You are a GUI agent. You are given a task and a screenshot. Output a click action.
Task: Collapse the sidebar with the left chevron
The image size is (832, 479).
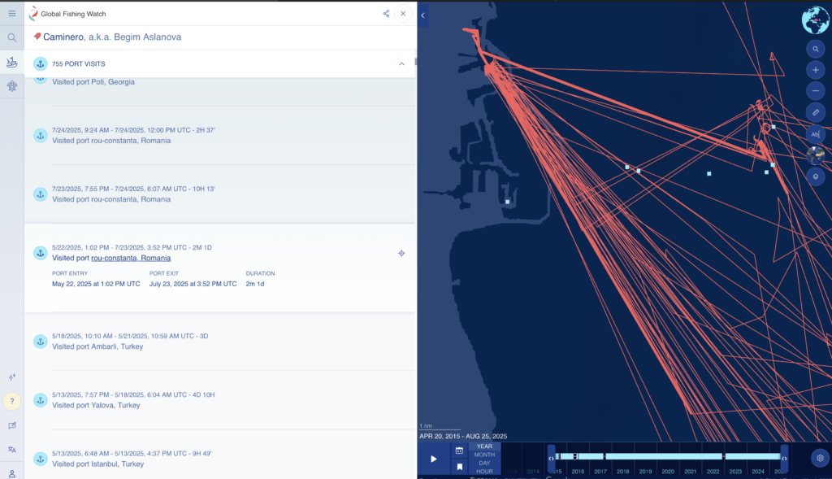[x=422, y=15]
